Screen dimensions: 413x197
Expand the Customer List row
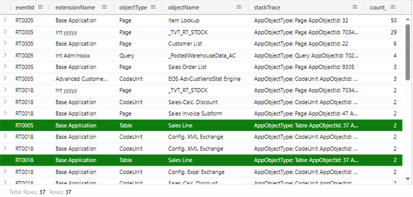click(5, 44)
